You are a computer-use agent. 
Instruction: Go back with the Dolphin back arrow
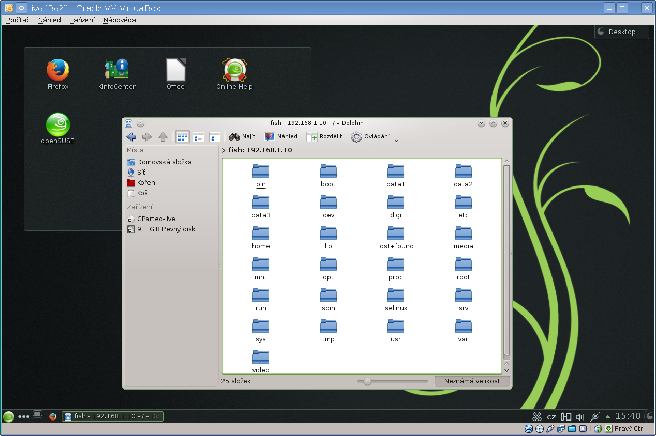click(x=131, y=137)
